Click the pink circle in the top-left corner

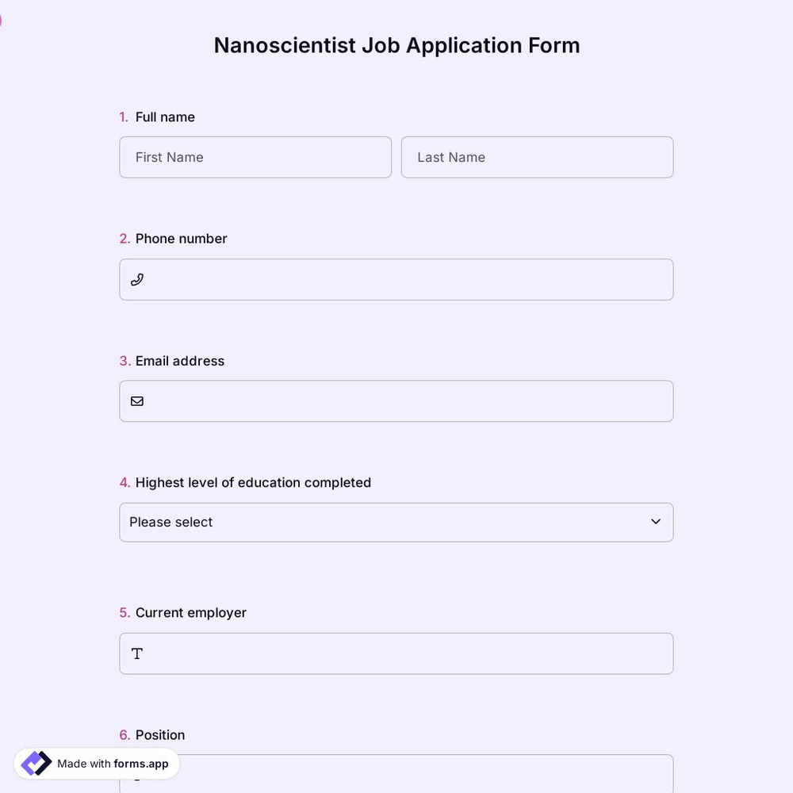pyautogui.click(x=2, y=20)
